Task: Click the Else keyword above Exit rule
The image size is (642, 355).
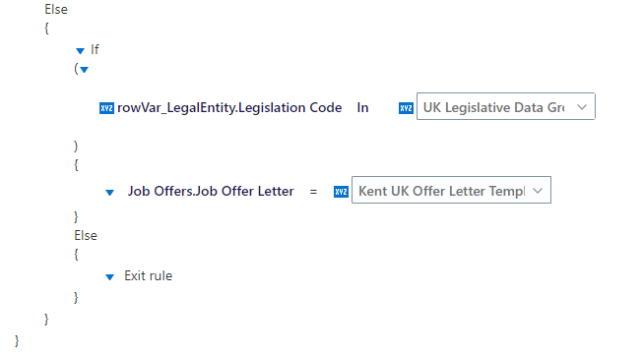Action: click(x=86, y=236)
